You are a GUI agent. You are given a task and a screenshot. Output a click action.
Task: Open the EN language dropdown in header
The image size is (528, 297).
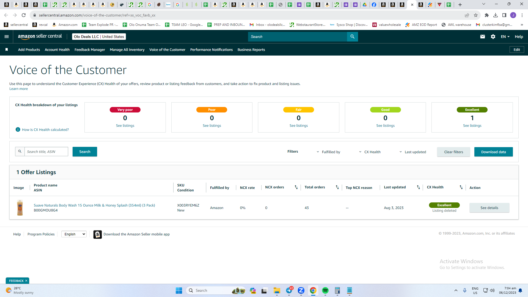coord(505,37)
